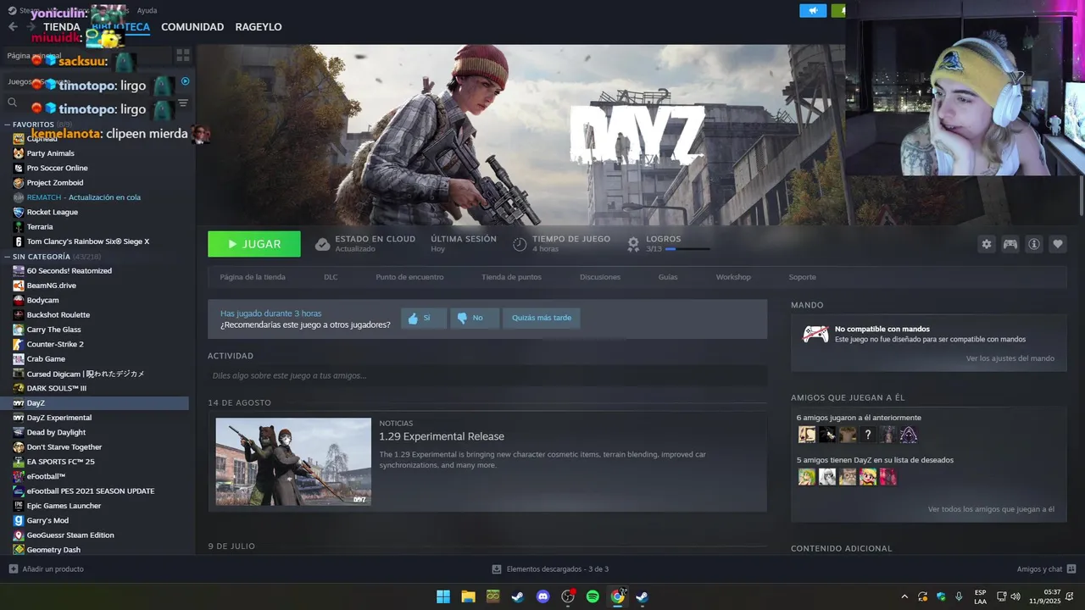Show game info circle icon

tap(1034, 244)
